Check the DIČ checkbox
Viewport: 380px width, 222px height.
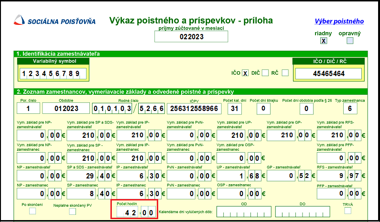[x=265, y=73]
